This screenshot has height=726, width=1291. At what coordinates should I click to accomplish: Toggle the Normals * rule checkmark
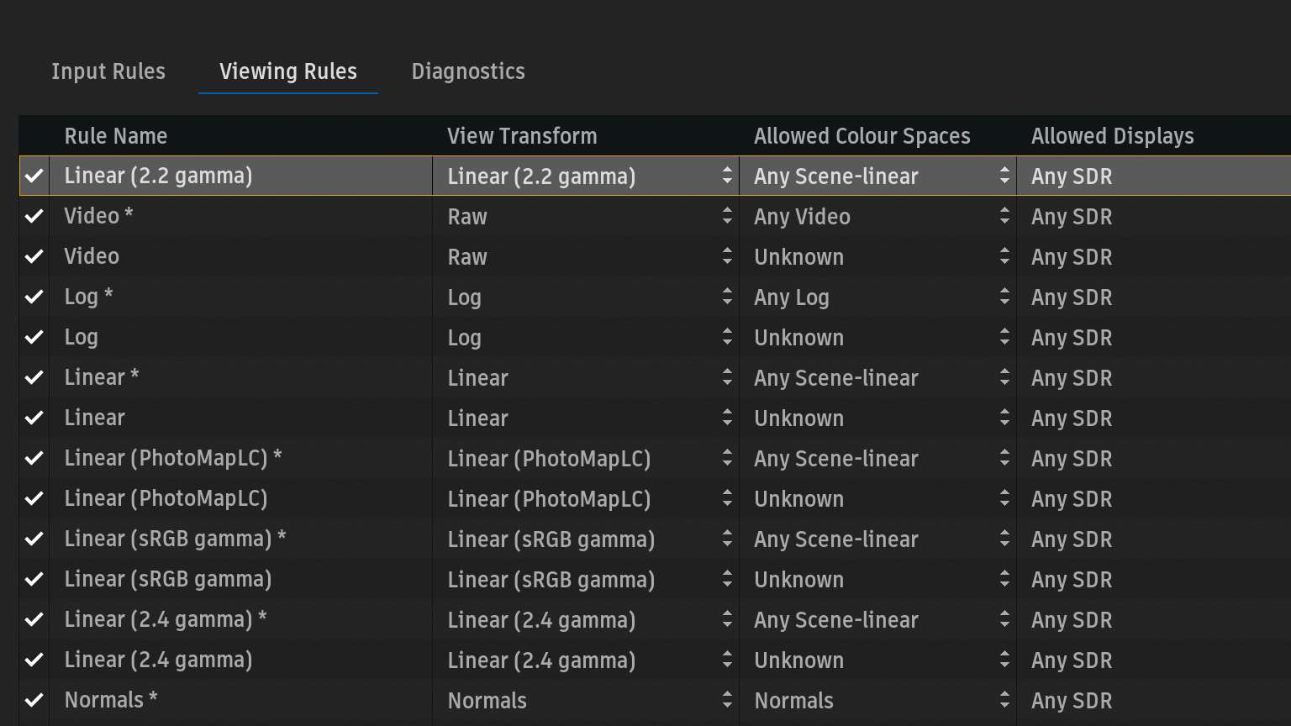click(x=34, y=700)
